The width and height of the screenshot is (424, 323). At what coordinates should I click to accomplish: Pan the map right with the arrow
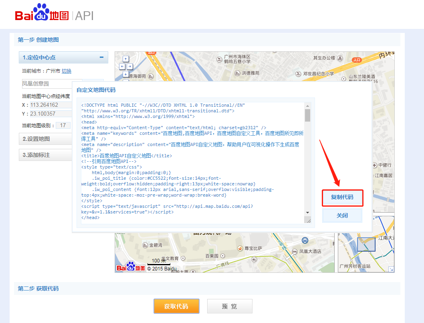click(x=130, y=66)
